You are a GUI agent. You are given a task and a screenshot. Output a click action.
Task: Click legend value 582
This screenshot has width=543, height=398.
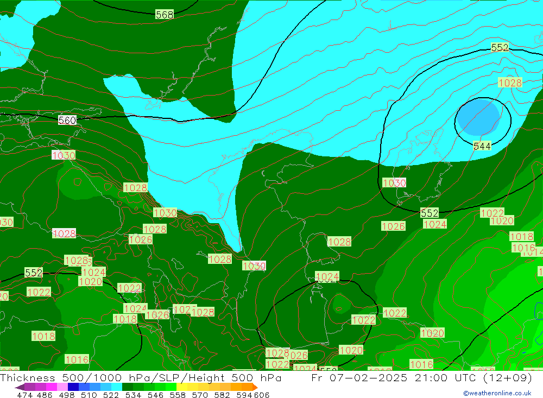pyautogui.click(x=222, y=395)
